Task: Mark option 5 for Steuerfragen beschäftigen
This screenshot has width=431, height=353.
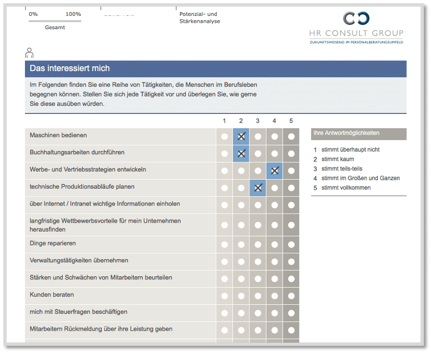Action: click(291, 313)
